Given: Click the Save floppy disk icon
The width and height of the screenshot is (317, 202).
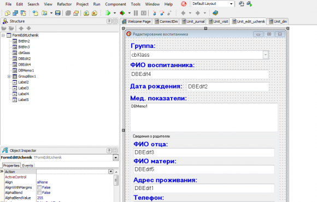Looking at the screenshot, I should 58,13.
